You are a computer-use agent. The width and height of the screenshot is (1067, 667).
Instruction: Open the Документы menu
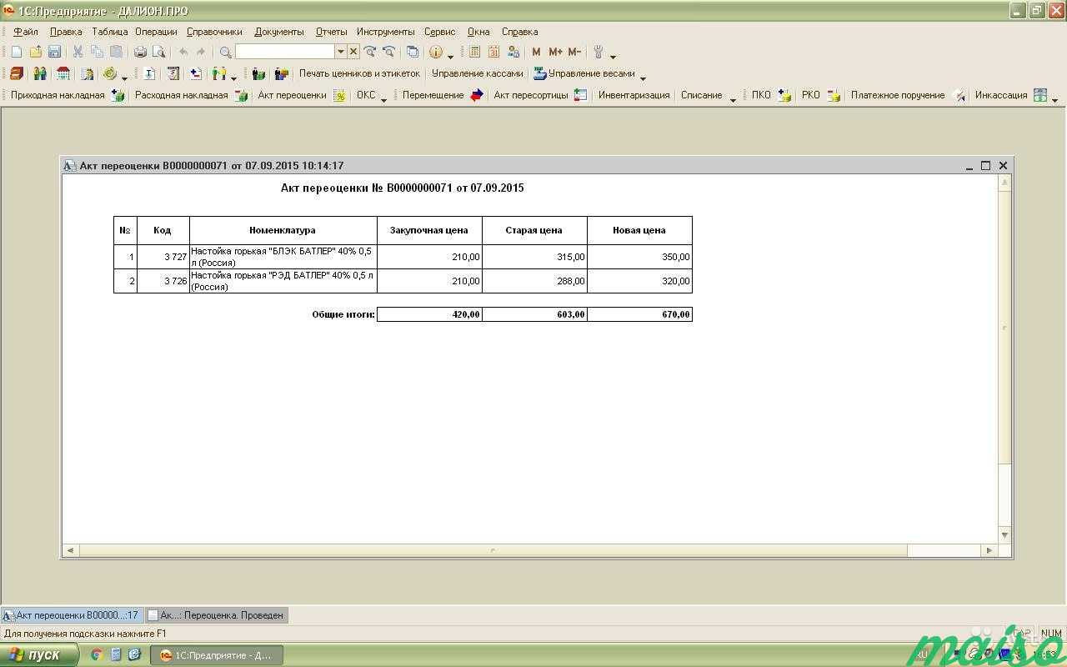coord(279,32)
